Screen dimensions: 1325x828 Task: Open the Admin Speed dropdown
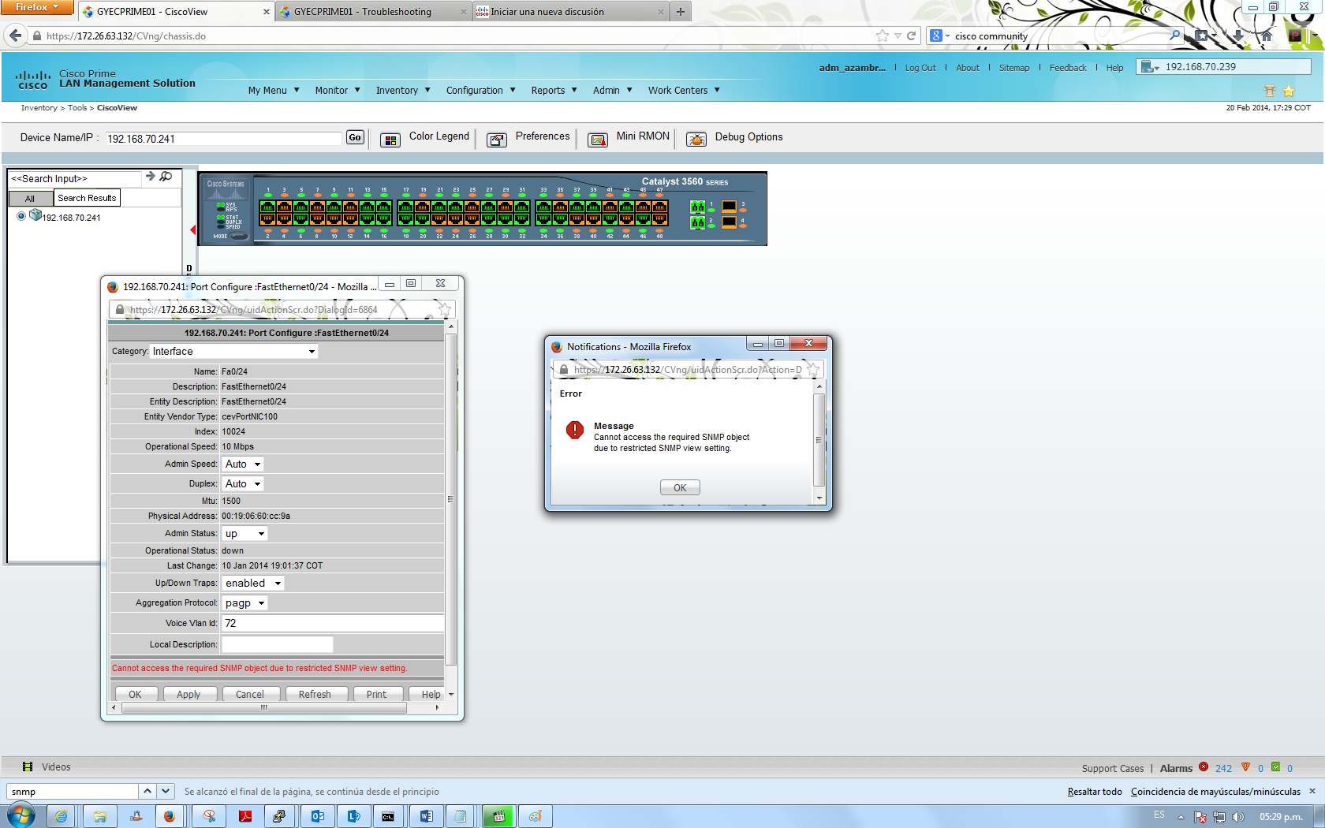pyautogui.click(x=243, y=464)
